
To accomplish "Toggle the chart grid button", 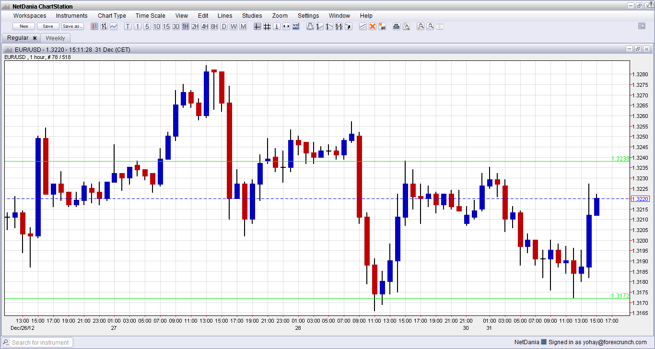I will click(x=267, y=26).
